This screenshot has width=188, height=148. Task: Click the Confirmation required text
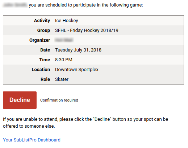59,100
